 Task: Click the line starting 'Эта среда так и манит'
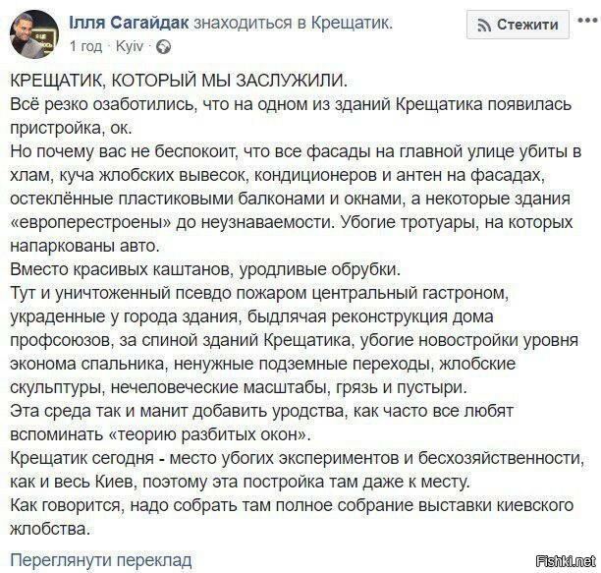click(262, 411)
